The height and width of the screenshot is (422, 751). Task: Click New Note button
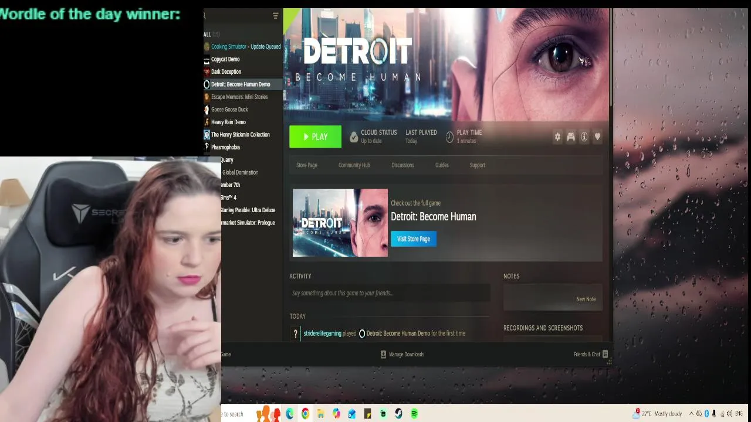pyautogui.click(x=586, y=299)
